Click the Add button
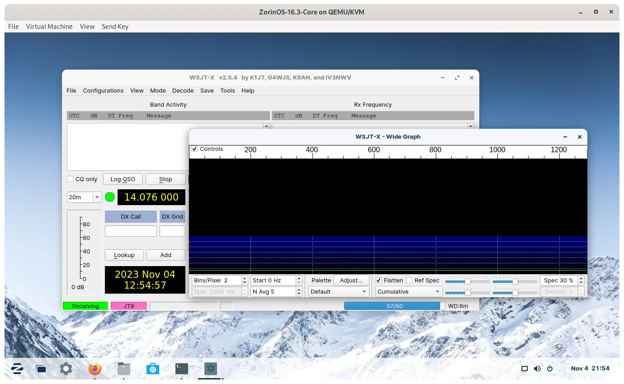 [165, 255]
